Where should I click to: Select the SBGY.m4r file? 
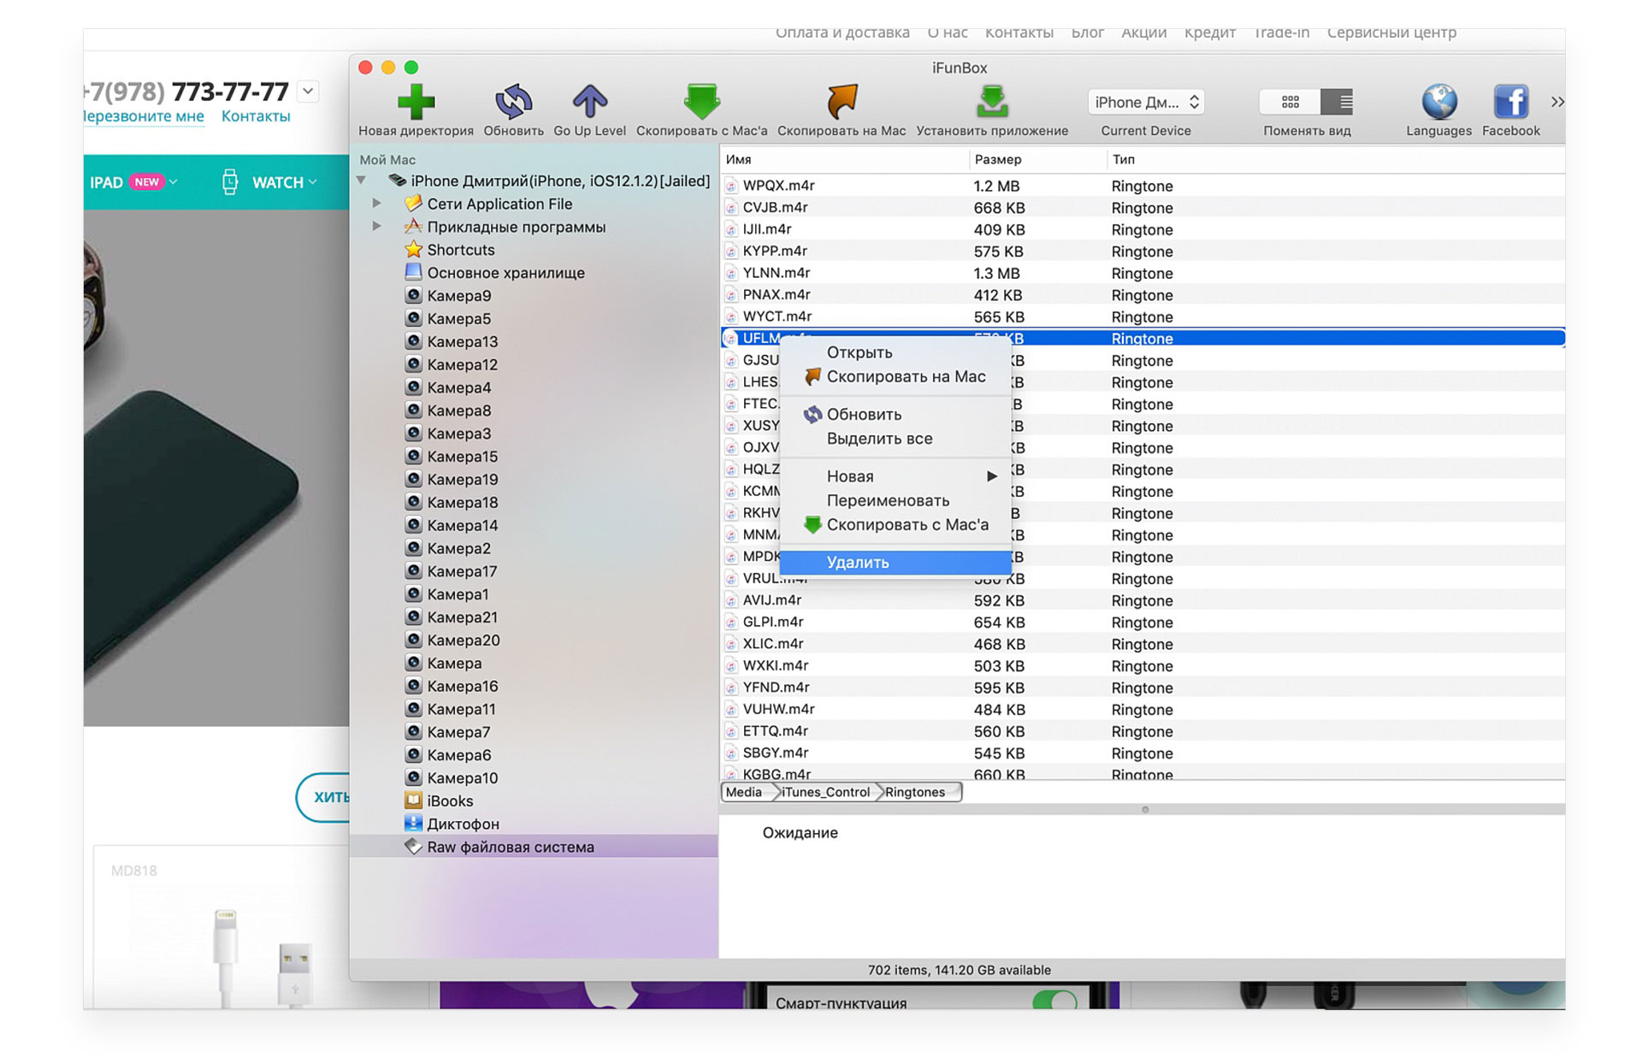(x=1143, y=753)
